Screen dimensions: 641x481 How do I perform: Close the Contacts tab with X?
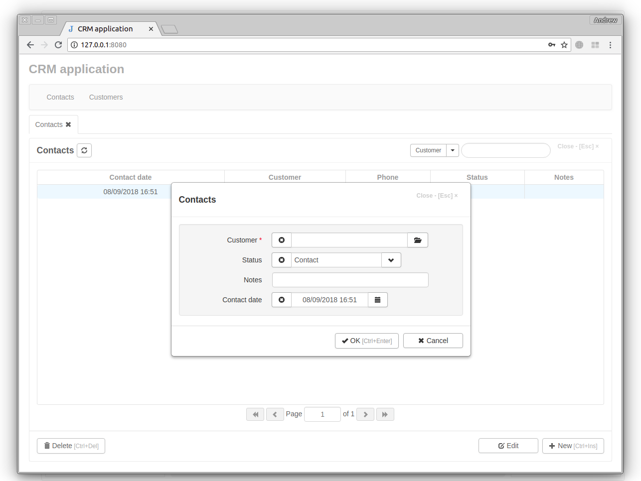point(68,124)
